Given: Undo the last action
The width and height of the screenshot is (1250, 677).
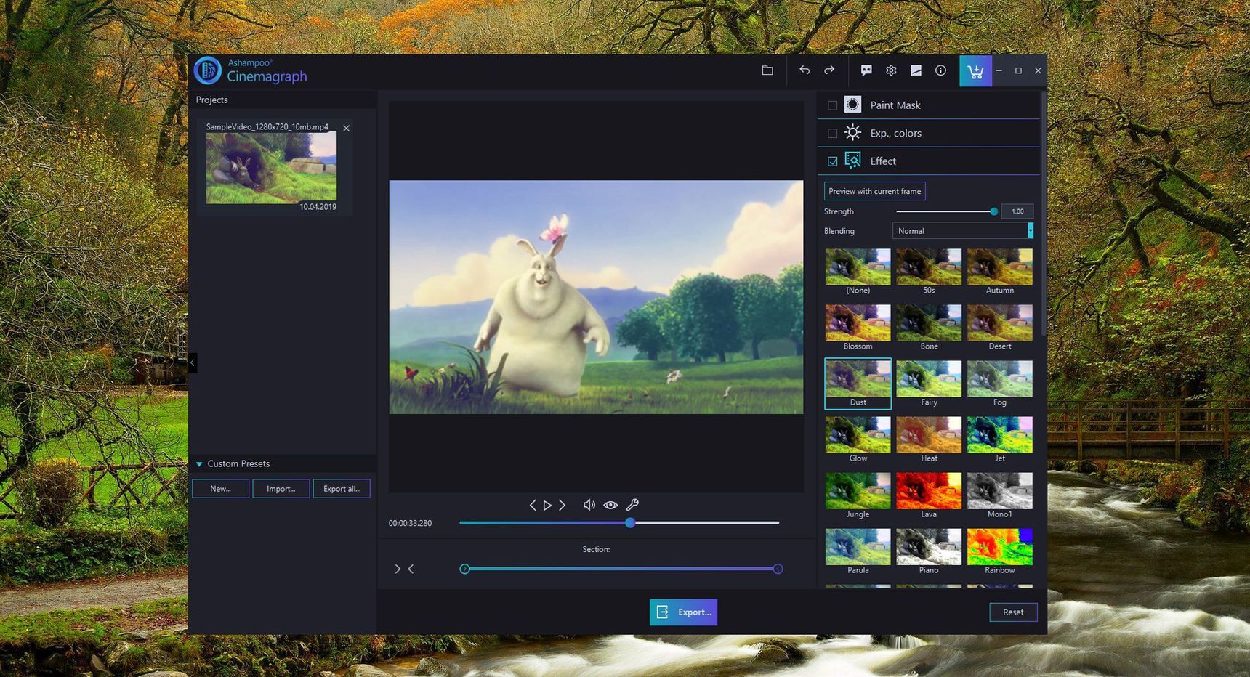Looking at the screenshot, I should click(805, 70).
